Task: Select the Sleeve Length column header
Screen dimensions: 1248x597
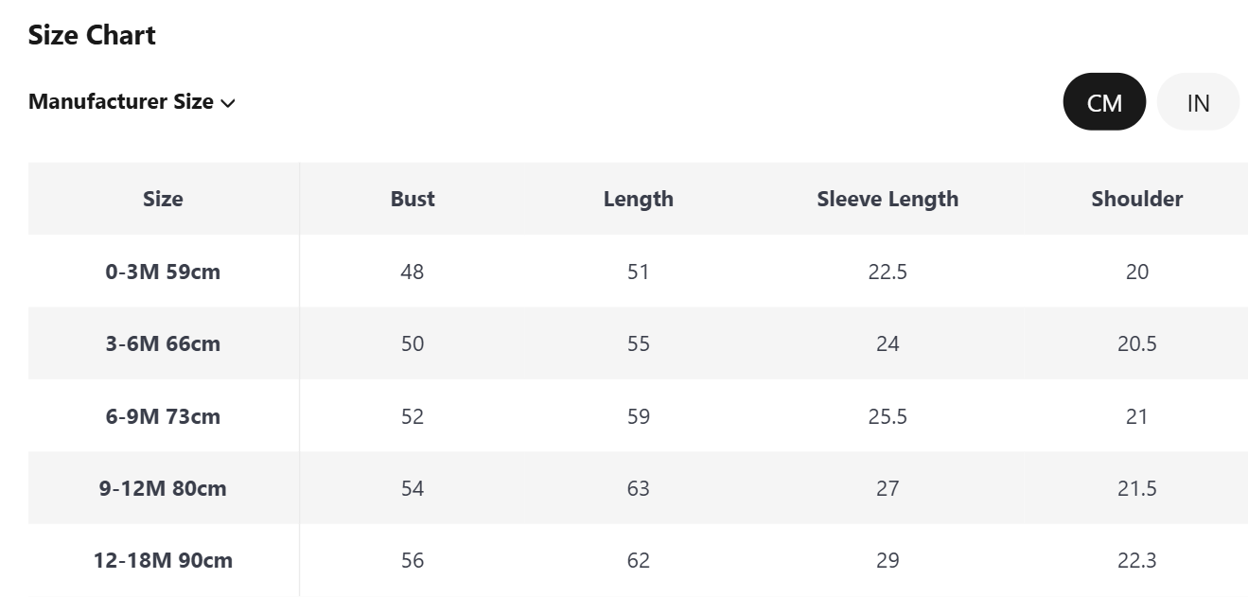Action: tap(888, 199)
